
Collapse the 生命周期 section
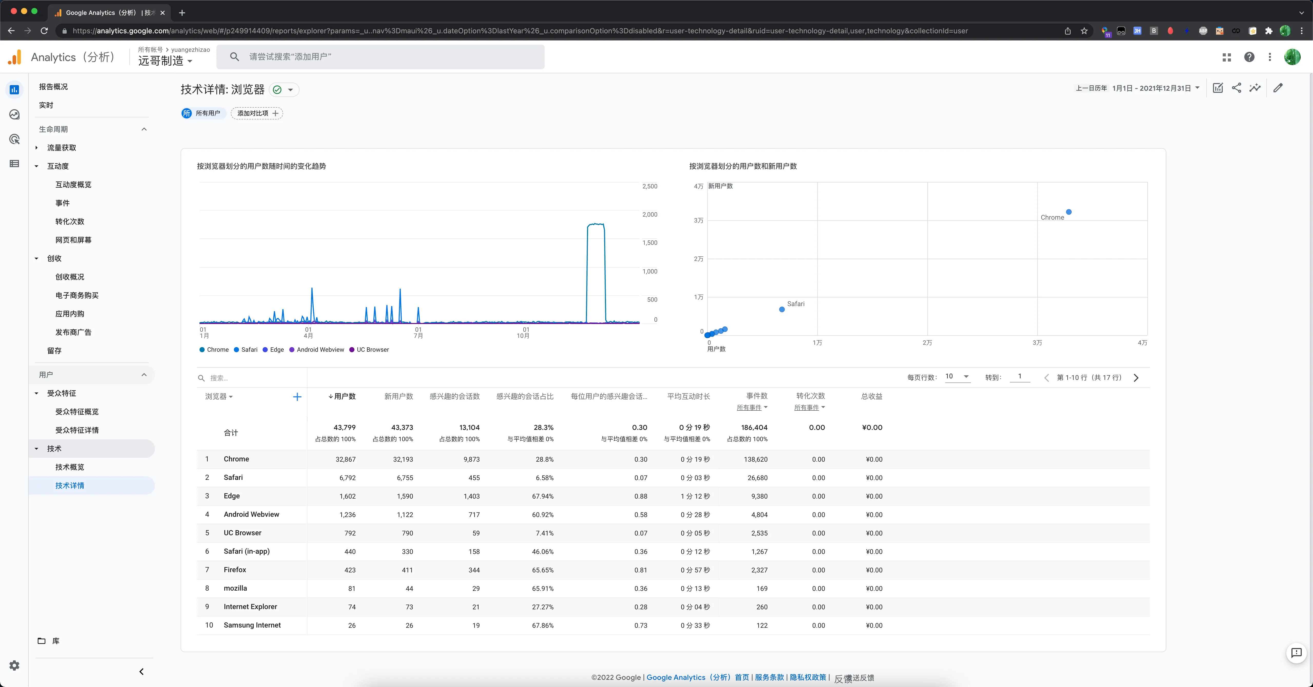pyautogui.click(x=144, y=129)
